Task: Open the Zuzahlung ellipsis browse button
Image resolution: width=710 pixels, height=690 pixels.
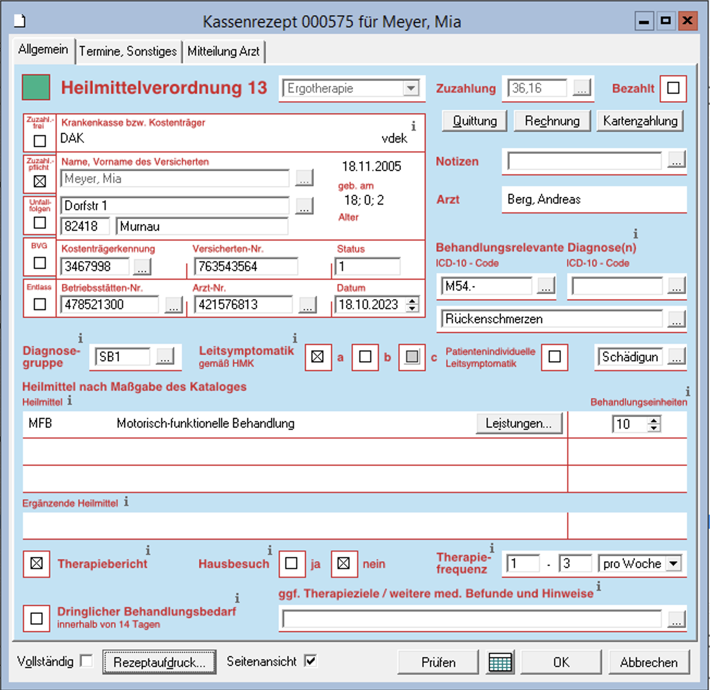Action: [x=581, y=88]
